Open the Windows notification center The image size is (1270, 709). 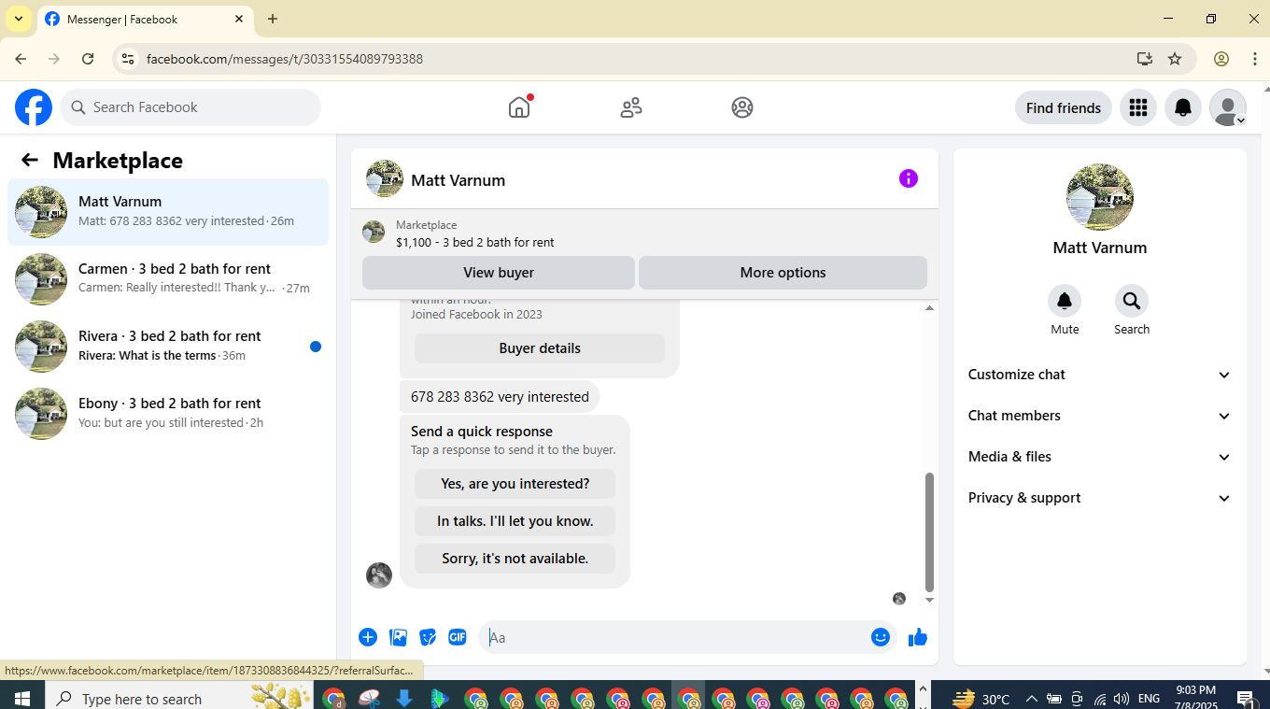pos(1246,699)
